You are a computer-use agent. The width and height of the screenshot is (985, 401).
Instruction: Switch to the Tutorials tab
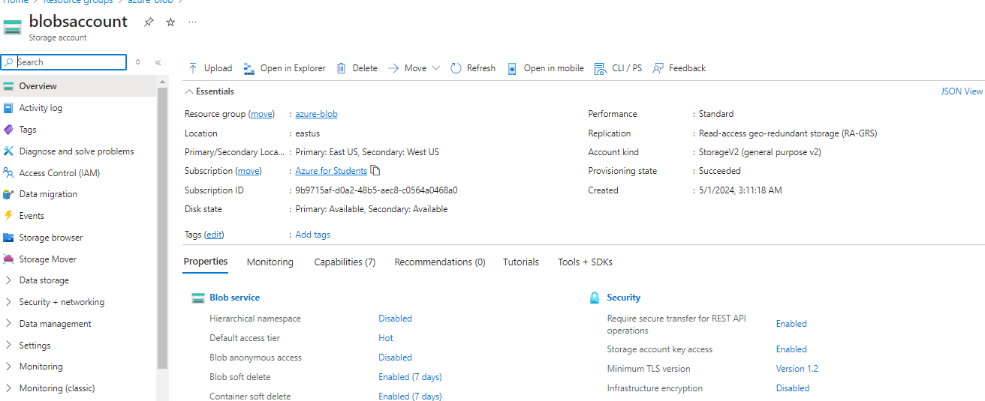point(521,262)
